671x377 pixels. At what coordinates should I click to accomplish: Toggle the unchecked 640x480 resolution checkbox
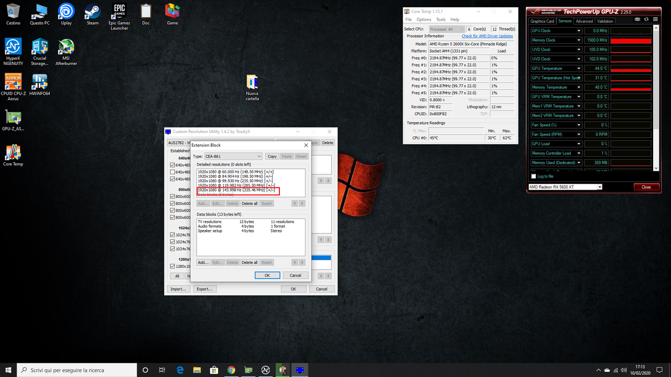[x=172, y=172]
